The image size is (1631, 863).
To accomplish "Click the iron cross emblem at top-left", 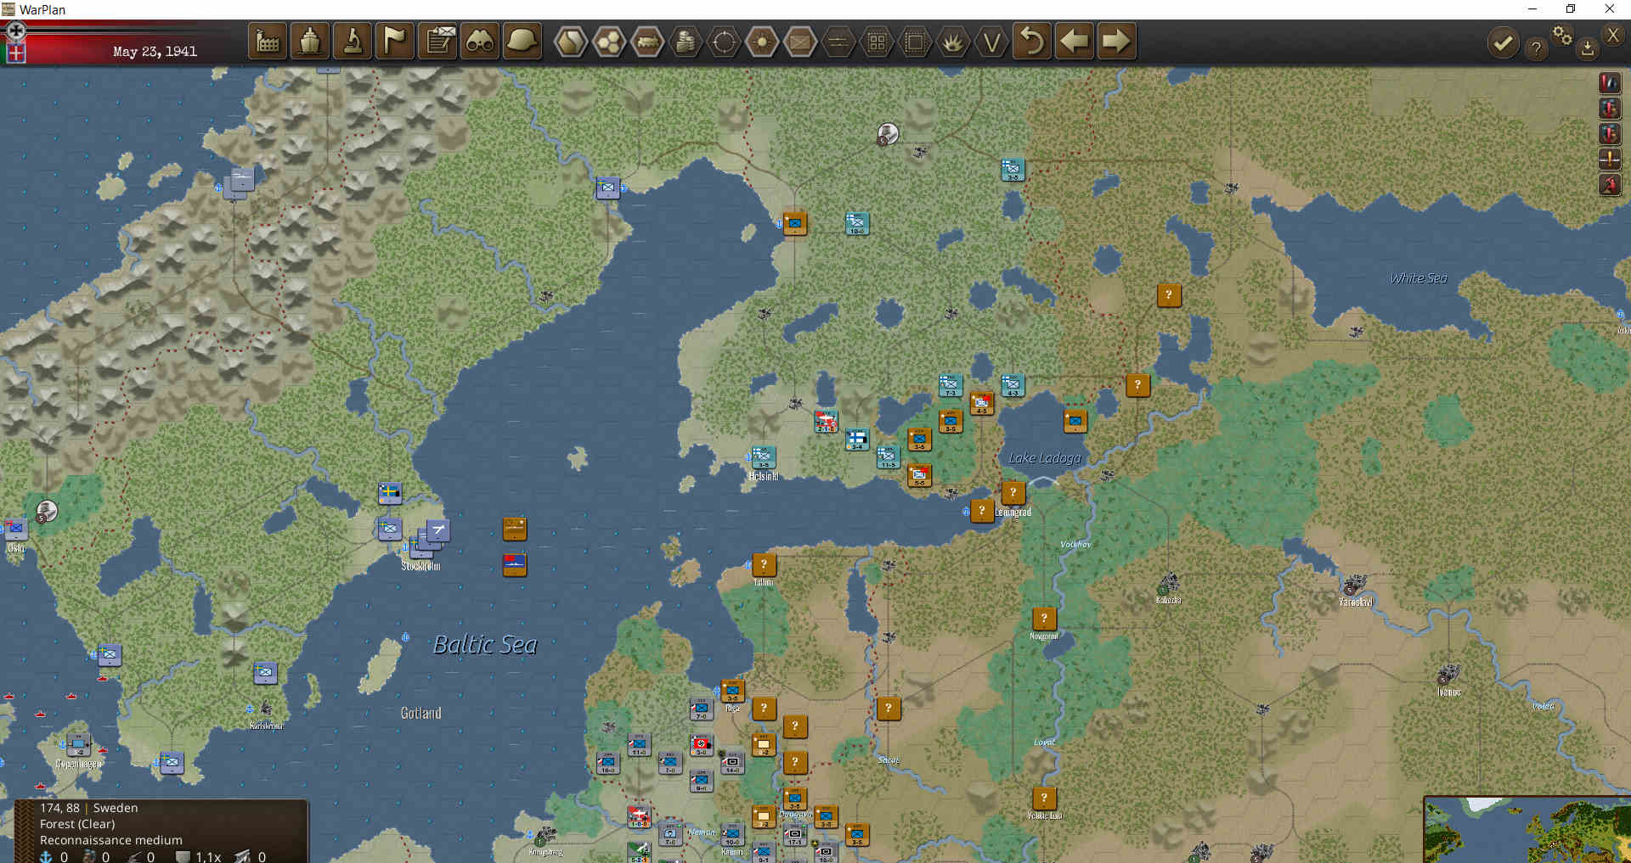I will (x=15, y=31).
